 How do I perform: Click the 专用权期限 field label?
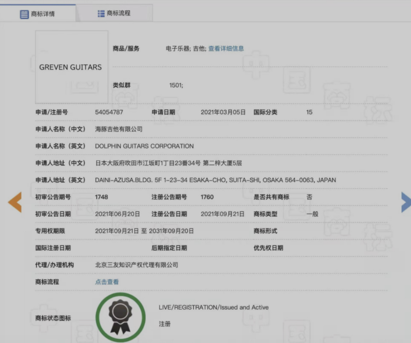click(50, 231)
